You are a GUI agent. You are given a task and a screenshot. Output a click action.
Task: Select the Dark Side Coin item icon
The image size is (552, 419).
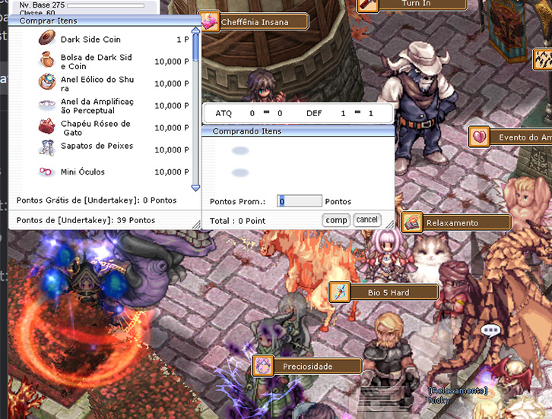tap(46, 39)
